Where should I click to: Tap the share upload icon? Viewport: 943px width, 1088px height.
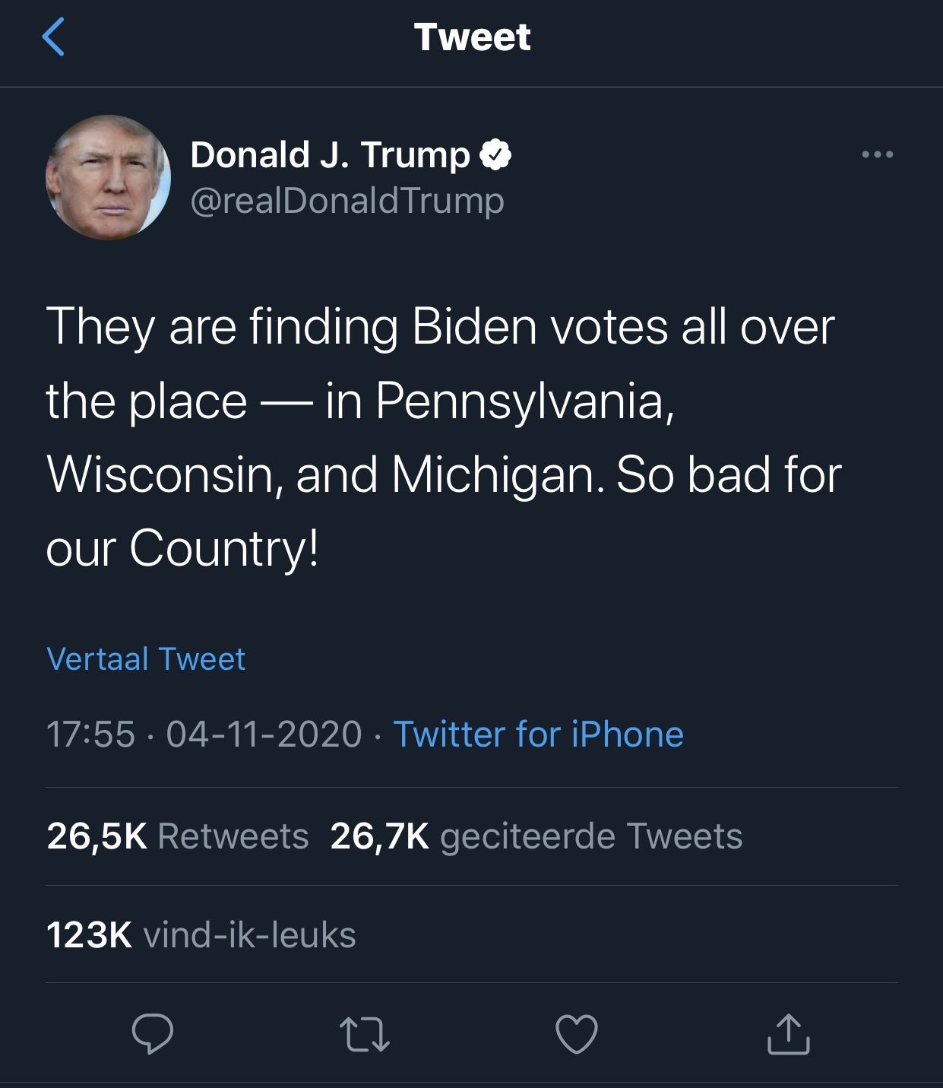tap(789, 1034)
